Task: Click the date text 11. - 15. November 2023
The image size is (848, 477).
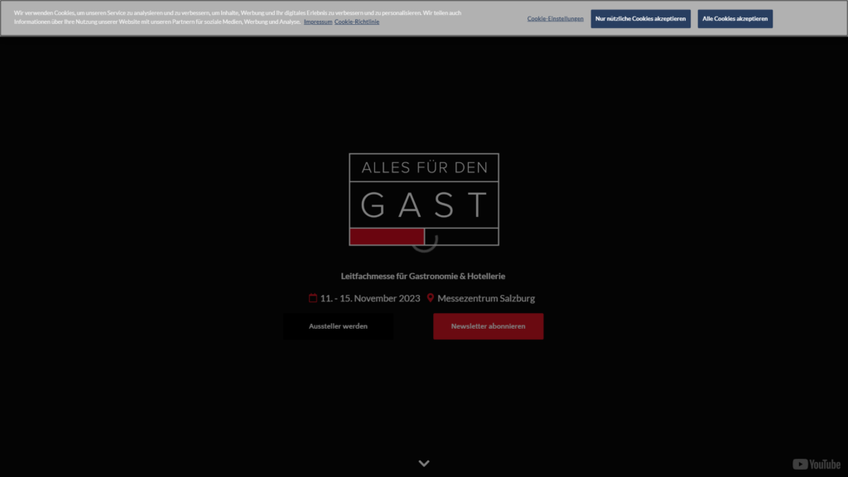Action: point(370,298)
